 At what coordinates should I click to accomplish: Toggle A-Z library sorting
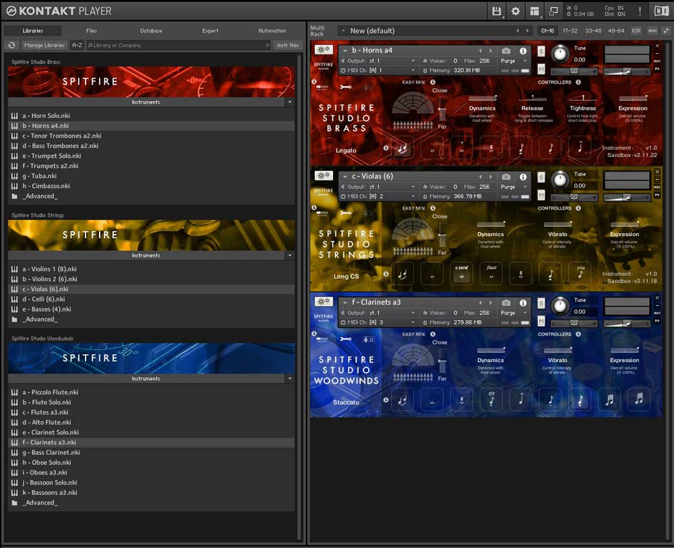(x=77, y=45)
